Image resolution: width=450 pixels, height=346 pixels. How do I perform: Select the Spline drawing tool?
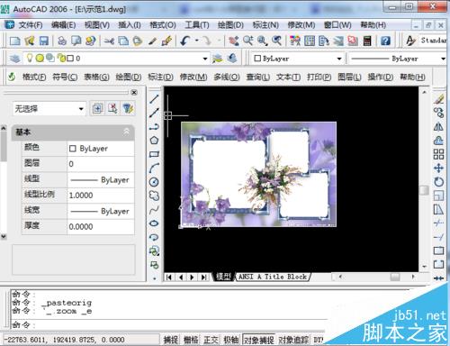(x=154, y=209)
